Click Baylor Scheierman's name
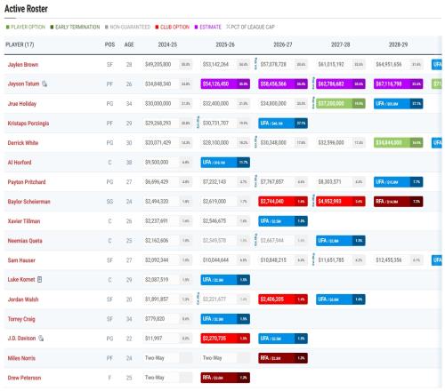 28,202
